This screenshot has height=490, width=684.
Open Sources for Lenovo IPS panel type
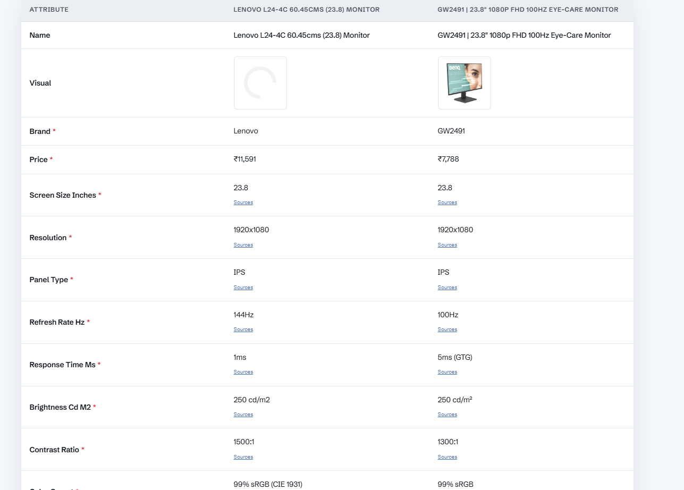243,287
